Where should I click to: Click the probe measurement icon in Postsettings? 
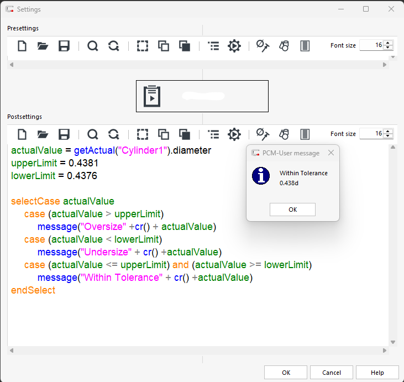click(x=263, y=134)
